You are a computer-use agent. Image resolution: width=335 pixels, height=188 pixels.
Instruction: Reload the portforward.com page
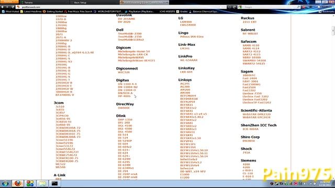pyautogui.click(x=234, y=7)
